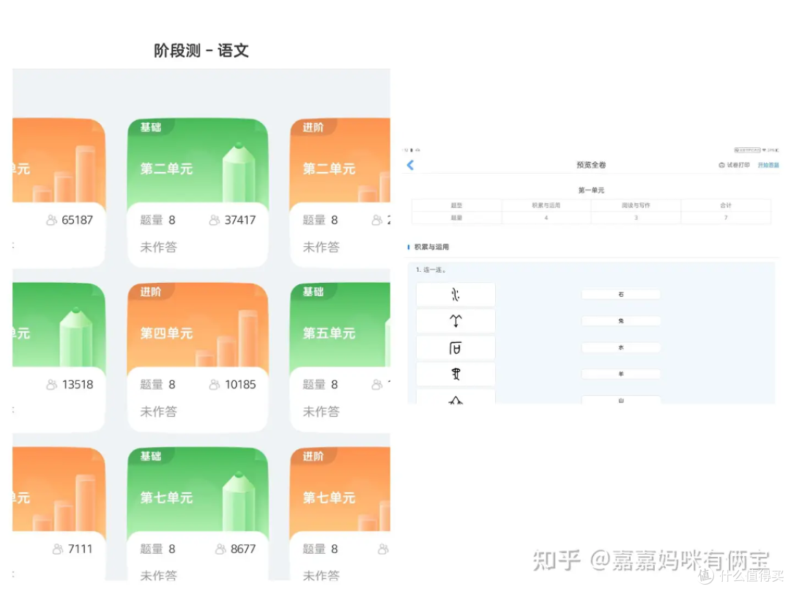Open the 第四单元 advanced test title

point(166,333)
